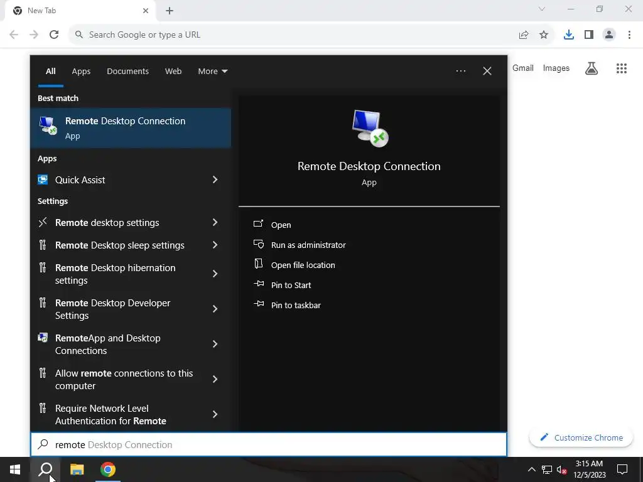Click the Windows search input box

tap(269, 445)
